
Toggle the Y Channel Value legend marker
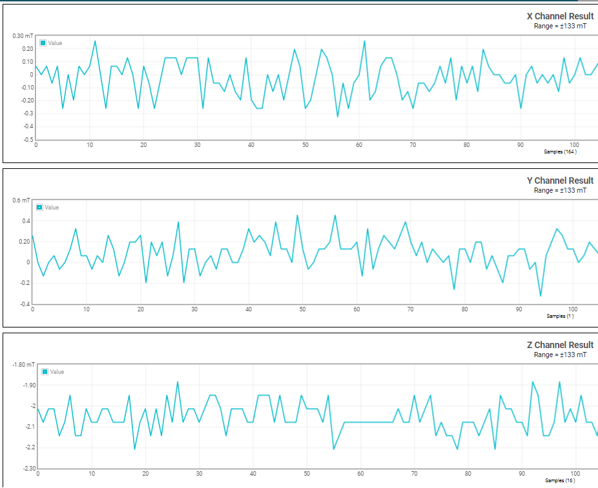(x=39, y=208)
